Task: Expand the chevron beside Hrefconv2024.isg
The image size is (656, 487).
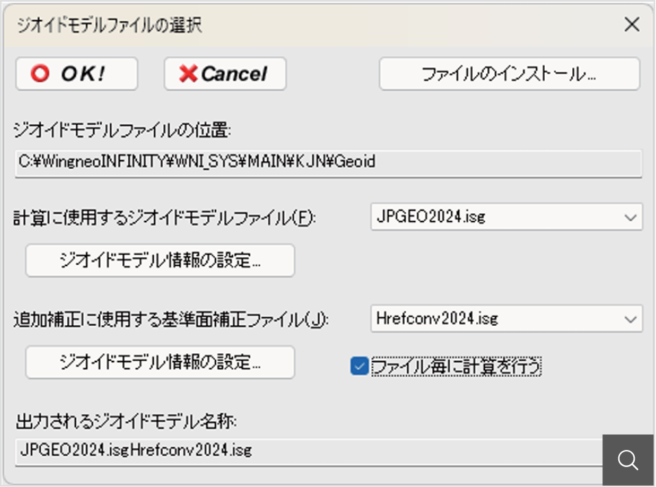Action: point(630,318)
